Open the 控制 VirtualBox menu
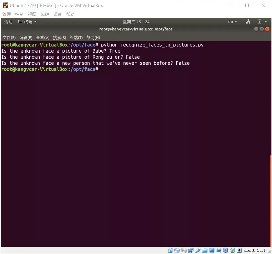This screenshot has width=272, height=254. tap(19, 14)
